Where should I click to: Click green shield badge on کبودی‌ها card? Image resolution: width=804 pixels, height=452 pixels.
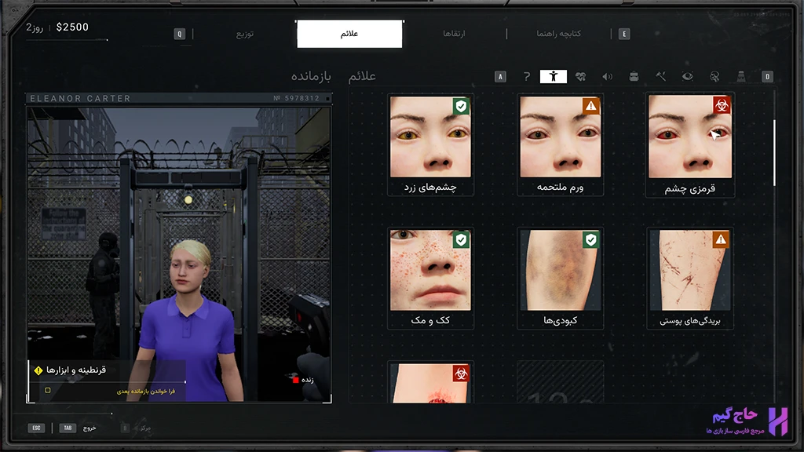pos(590,239)
